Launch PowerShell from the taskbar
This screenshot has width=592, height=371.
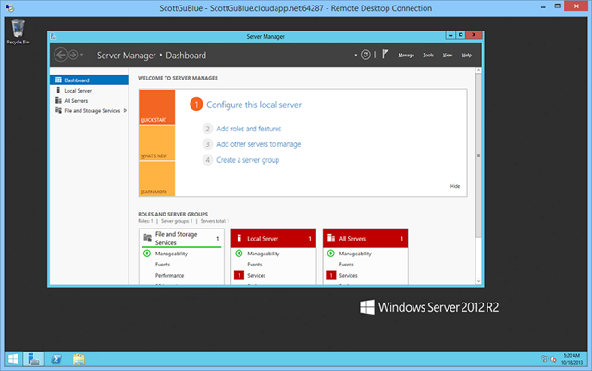click(56, 359)
